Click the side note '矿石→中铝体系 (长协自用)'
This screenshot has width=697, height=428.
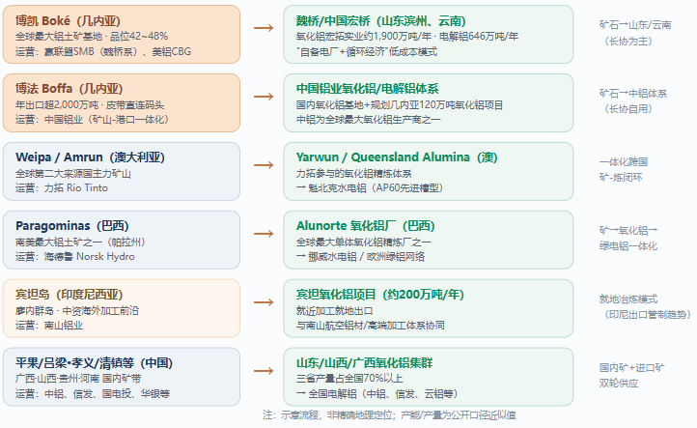point(633,101)
